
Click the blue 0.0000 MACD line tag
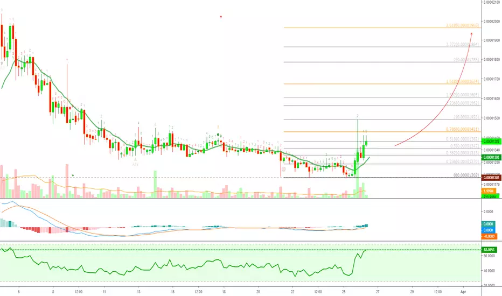(489, 230)
